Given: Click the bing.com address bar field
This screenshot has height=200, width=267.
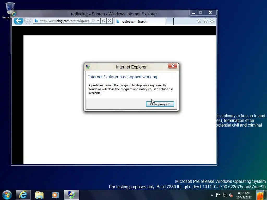Looking at the screenshot, I should pos(65,21).
